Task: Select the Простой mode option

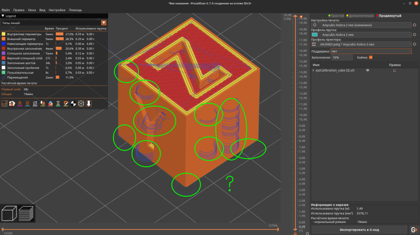Action: (336, 15)
